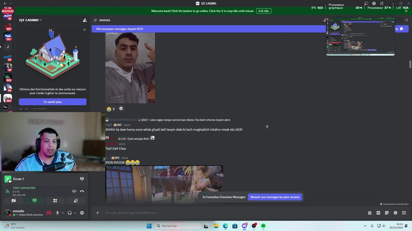Viewport: 412px width, 231px height.
Task: Disconnect from the voice channel
Action: click(x=82, y=191)
